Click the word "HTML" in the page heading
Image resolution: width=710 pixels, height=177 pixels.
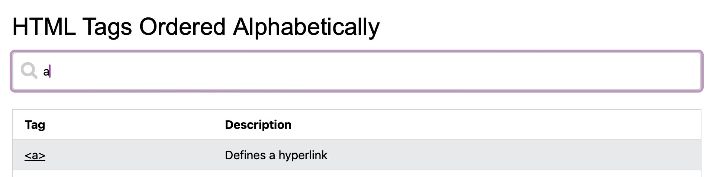point(44,27)
